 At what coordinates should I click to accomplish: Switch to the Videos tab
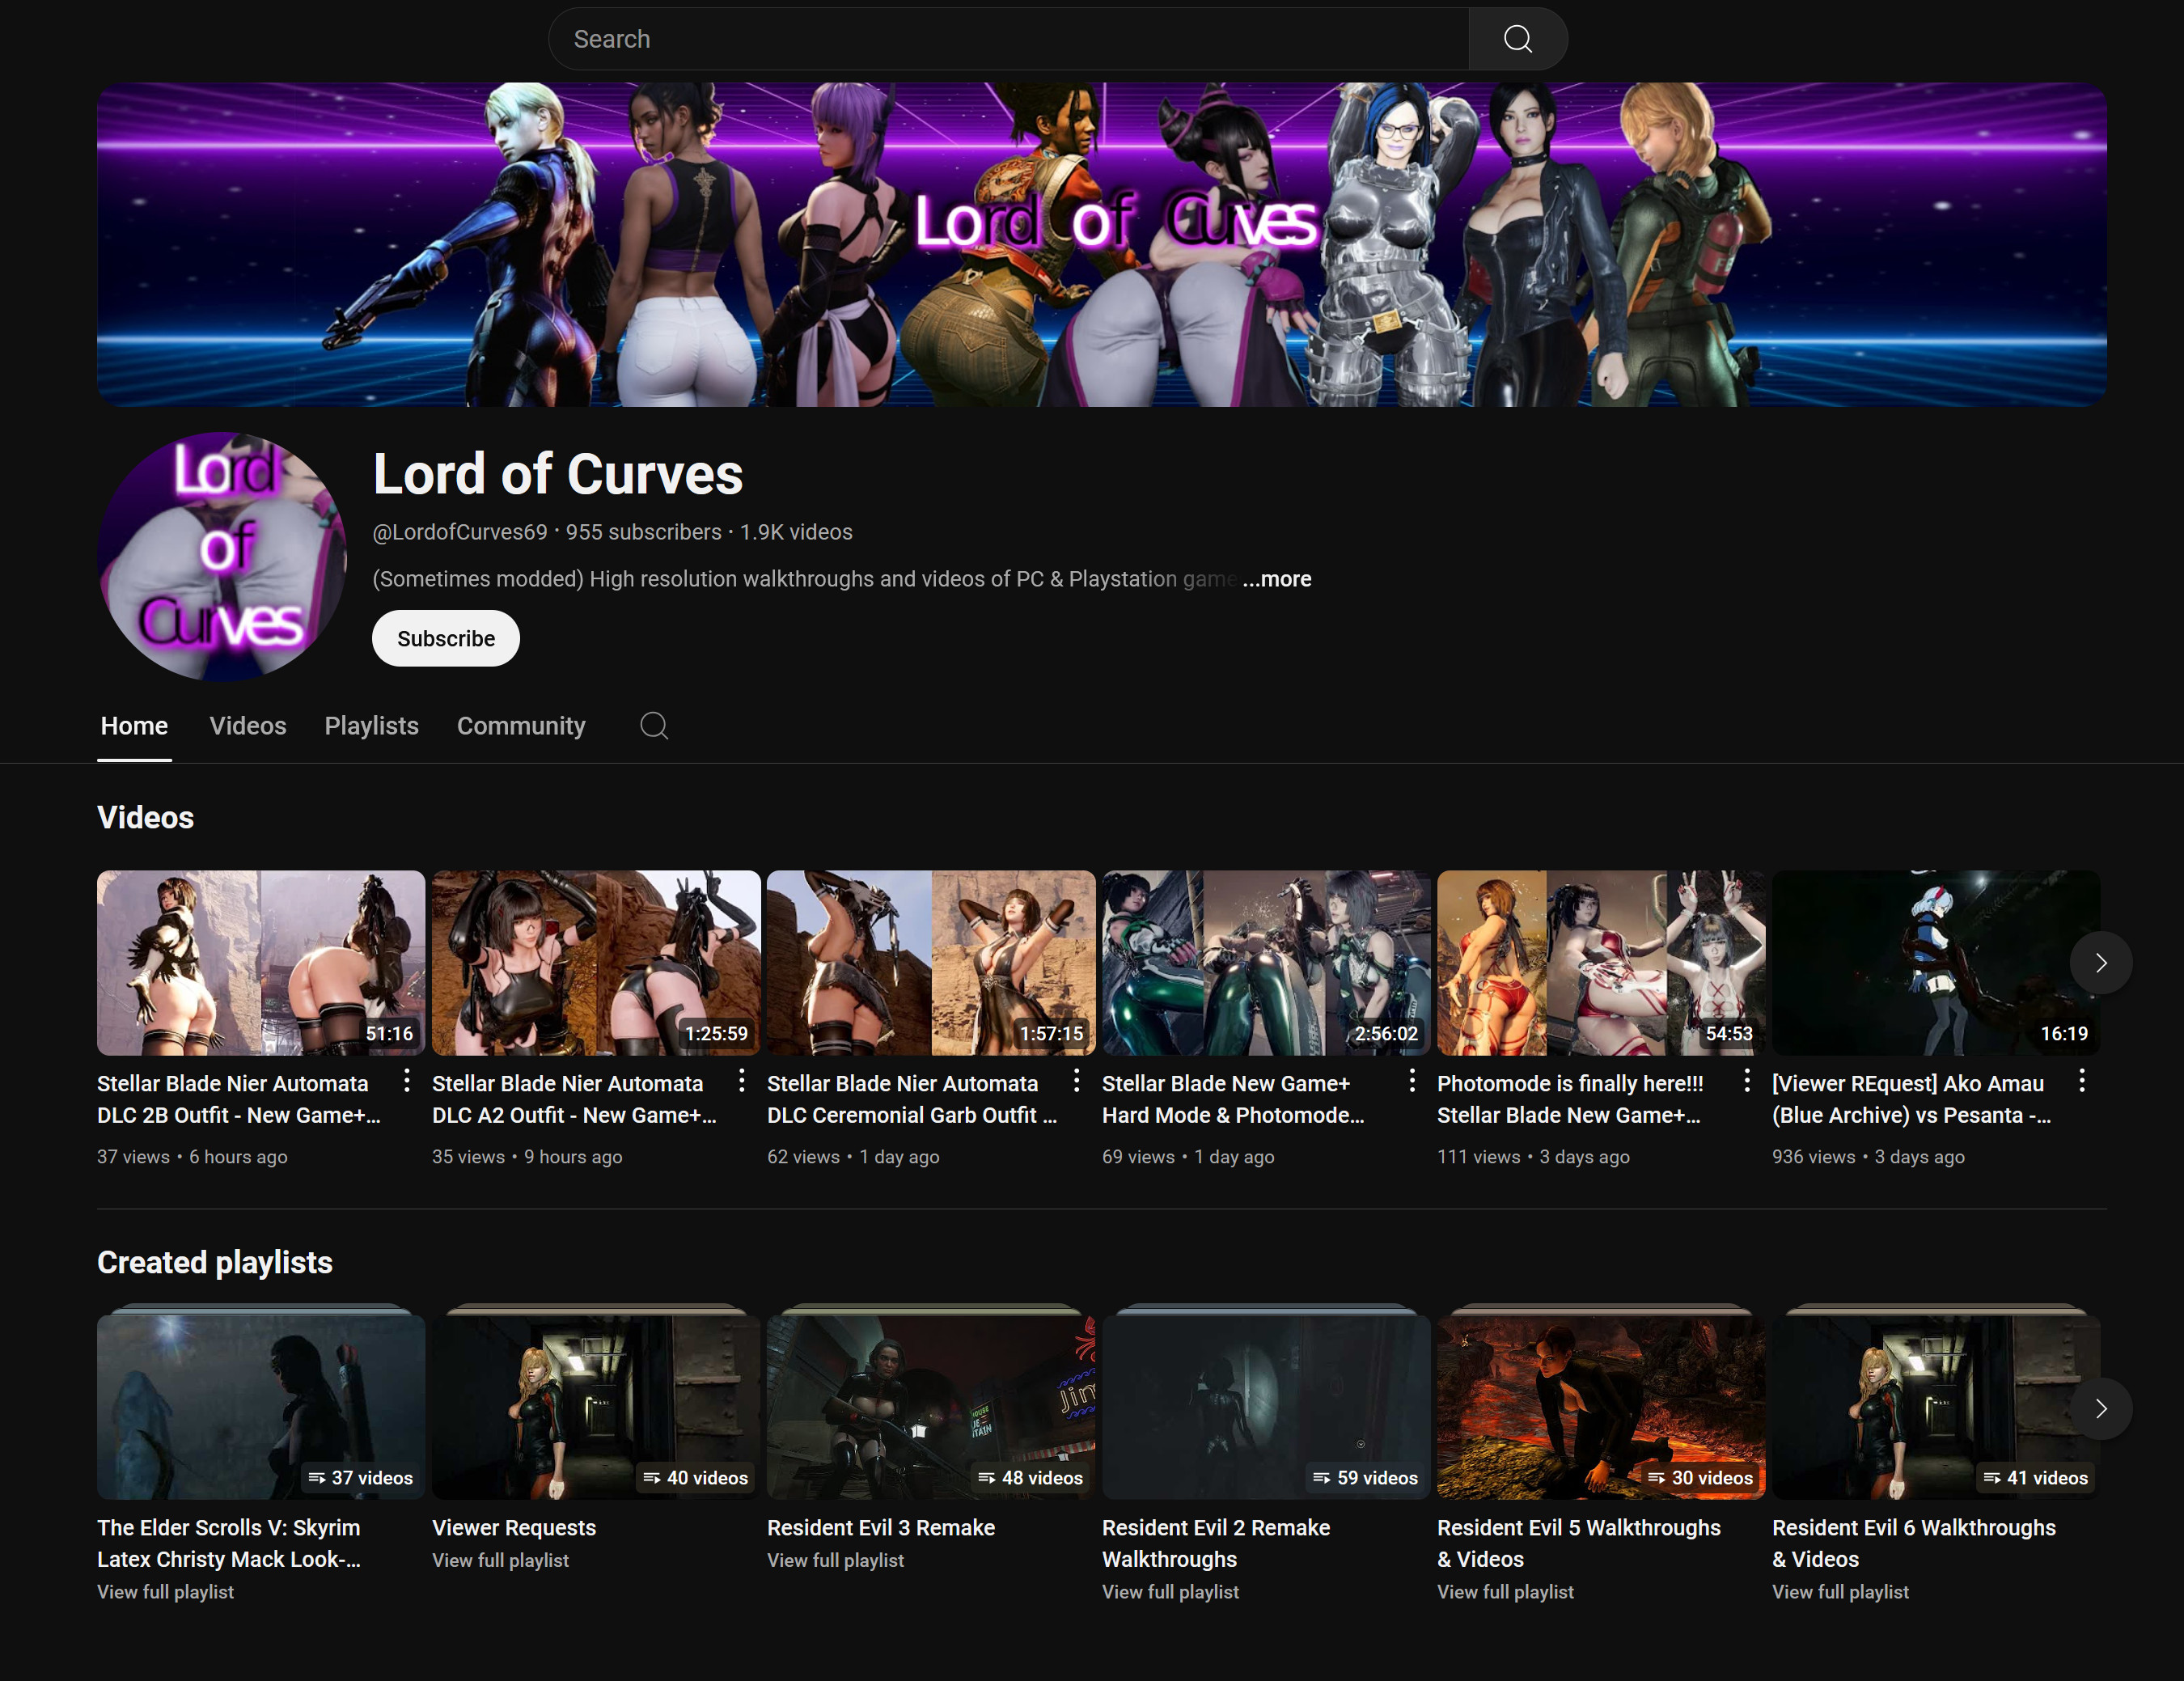(x=248, y=725)
